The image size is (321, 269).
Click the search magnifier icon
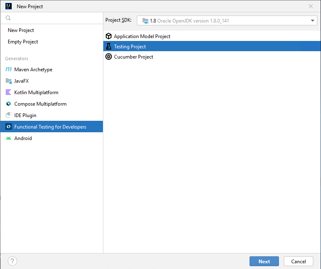click(8, 18)
